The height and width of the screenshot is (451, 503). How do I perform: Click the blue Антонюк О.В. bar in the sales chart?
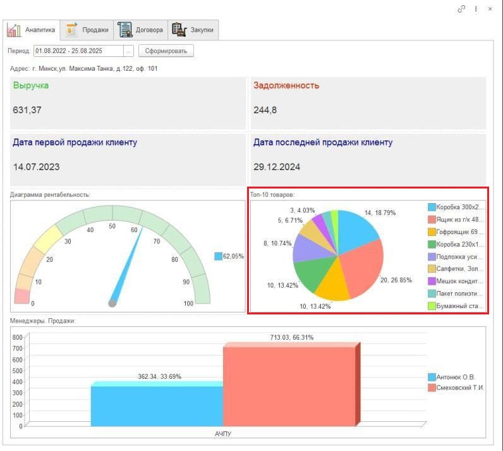[157, 405]
